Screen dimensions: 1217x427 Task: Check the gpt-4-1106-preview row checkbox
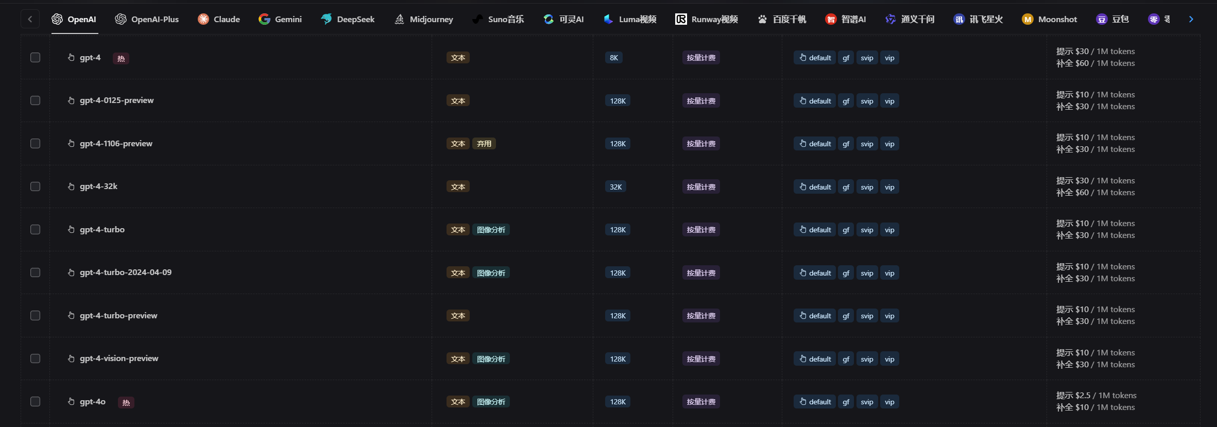click(35, 143)
